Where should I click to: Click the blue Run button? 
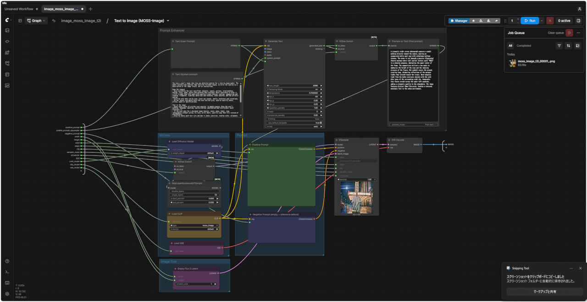coord(530,21)
